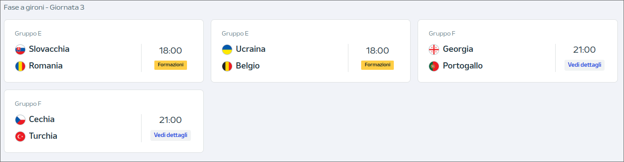The height and width of the screenshot is (162, 624).
Task: Click the 18:00 time in Ucraina match
Action: [x=377, y=50]
